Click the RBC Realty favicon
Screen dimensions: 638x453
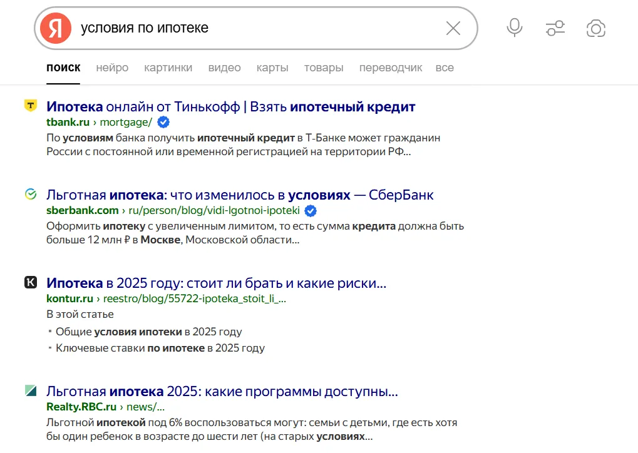[31, 390]
